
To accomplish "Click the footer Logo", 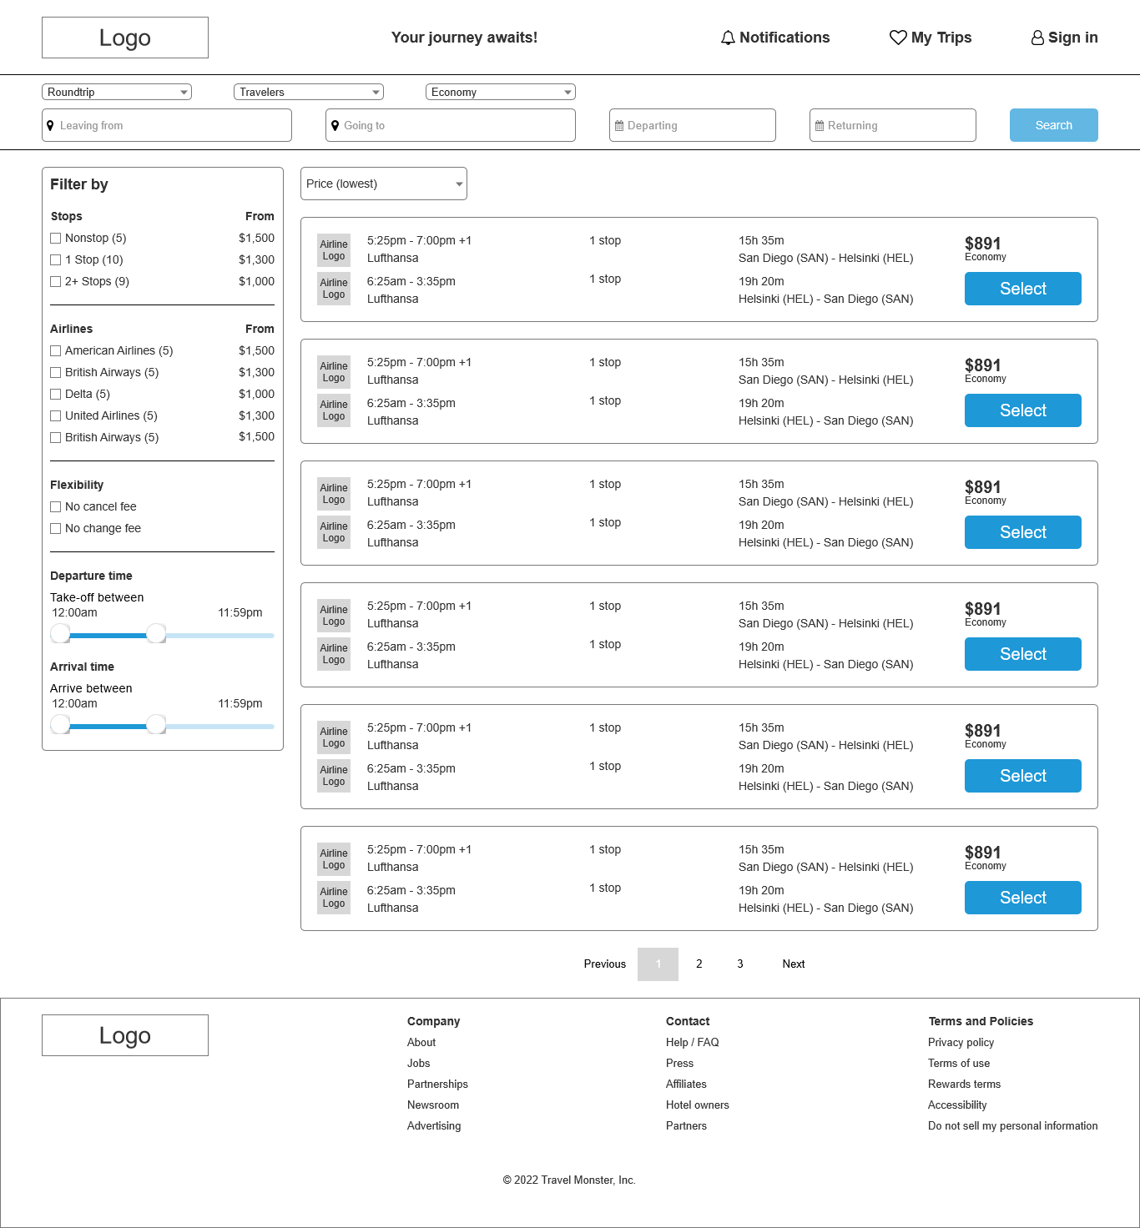I will pos(125,1035).
